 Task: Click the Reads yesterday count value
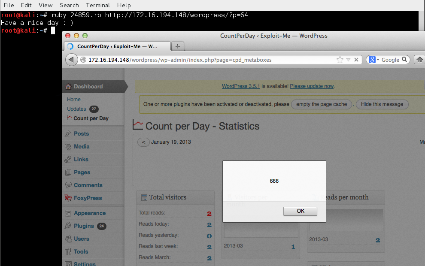pos(209,236)
